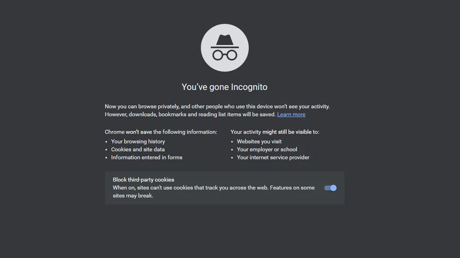Click the "Your internet service provider" bullet

tap(273, 157)
